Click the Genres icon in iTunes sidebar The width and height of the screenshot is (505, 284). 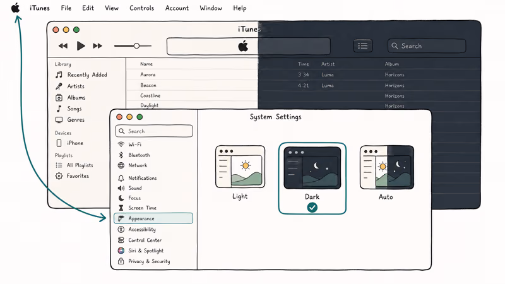tap(59, 120)
